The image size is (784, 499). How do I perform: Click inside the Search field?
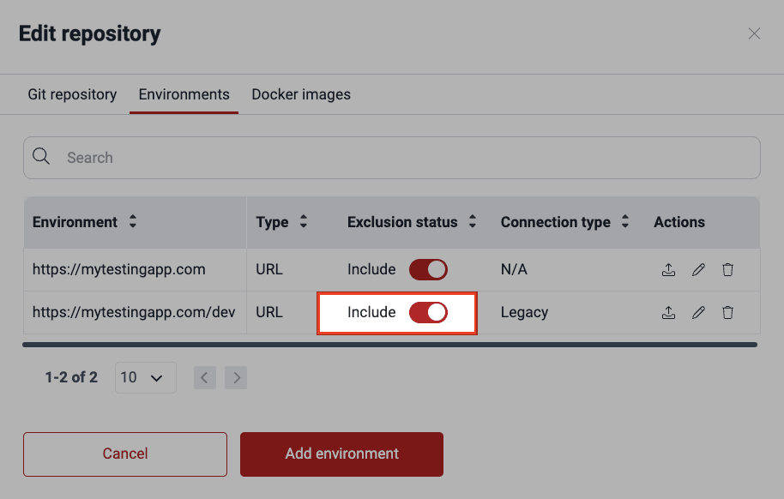[x=257, y=157]
